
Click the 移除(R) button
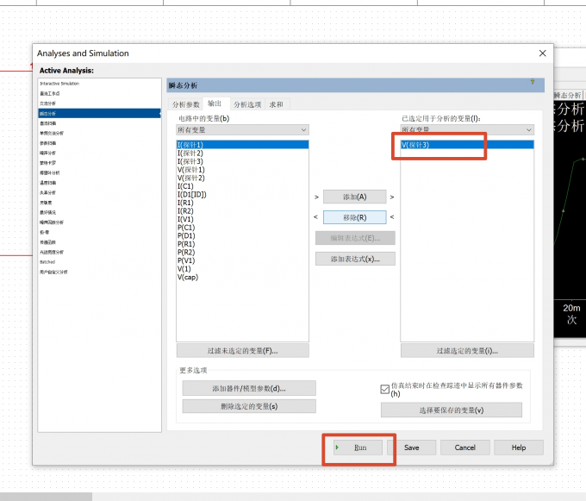[x=355, y=217]
